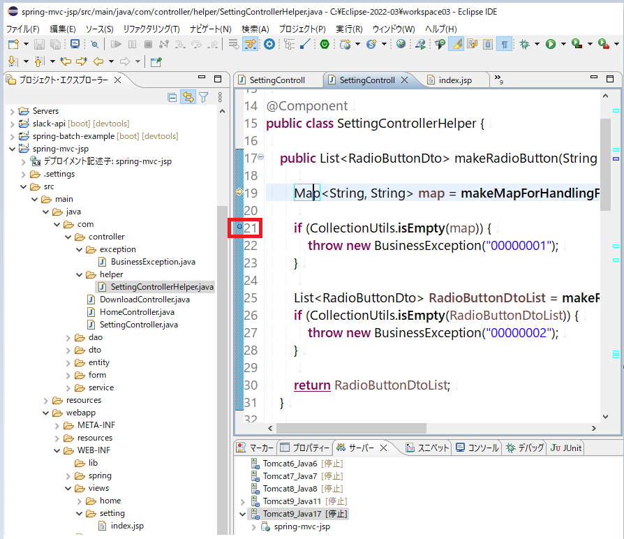Expand the dao folder
The image size is (624, 539).
(x=68, y=337)
